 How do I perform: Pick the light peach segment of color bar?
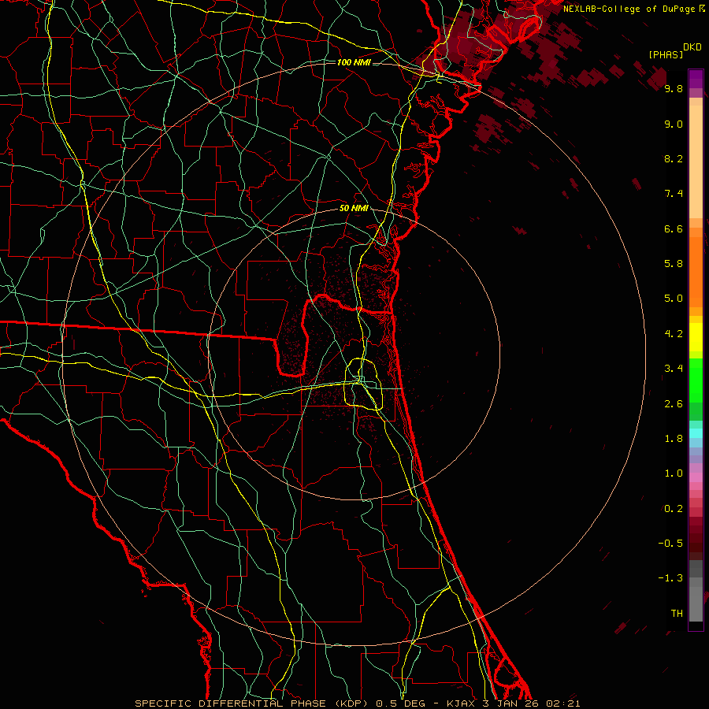[696, 161]
